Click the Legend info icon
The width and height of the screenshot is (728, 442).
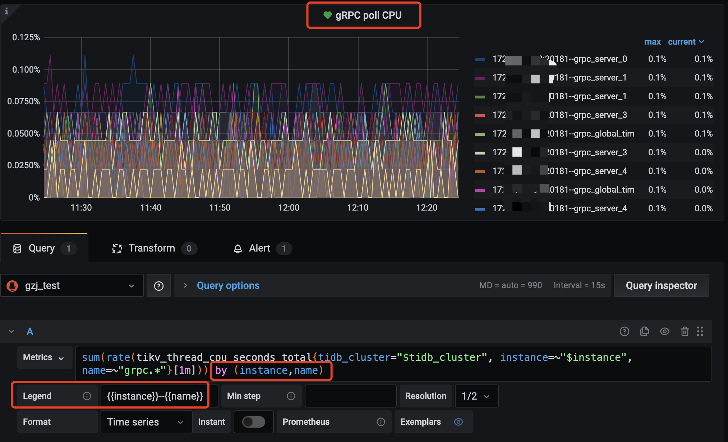click(x=87, y=396)
